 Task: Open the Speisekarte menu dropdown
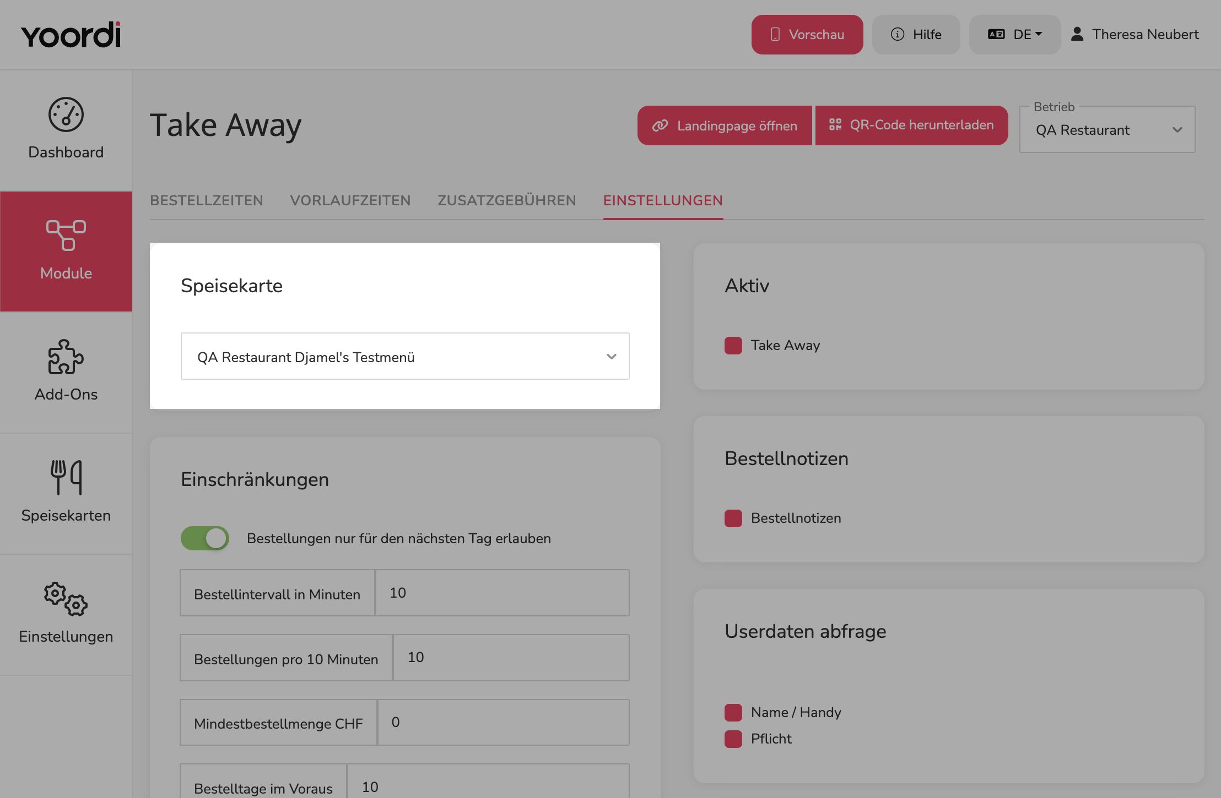coord(405,356)
